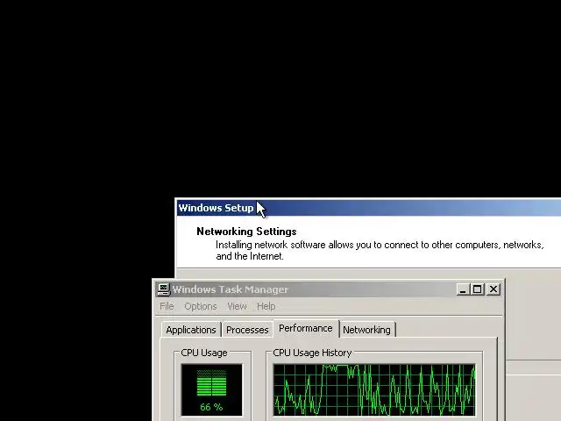The height and width of the screenshot is (421, 561).
Task: Open the Help menu in Task Manager
Action: pyautogui.click(x=266, y=306)
